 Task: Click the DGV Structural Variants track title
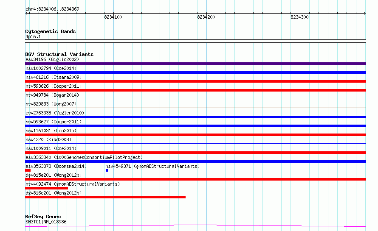click(x=59, y=54)
